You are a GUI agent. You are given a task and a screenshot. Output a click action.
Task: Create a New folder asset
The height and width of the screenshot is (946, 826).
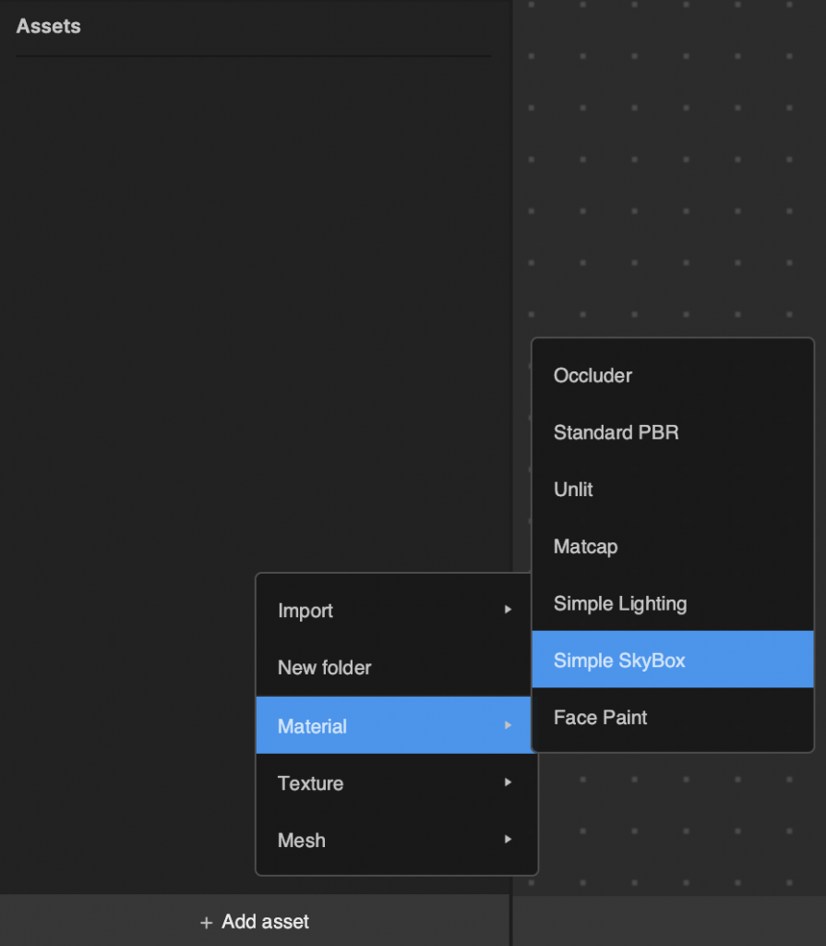396,668
